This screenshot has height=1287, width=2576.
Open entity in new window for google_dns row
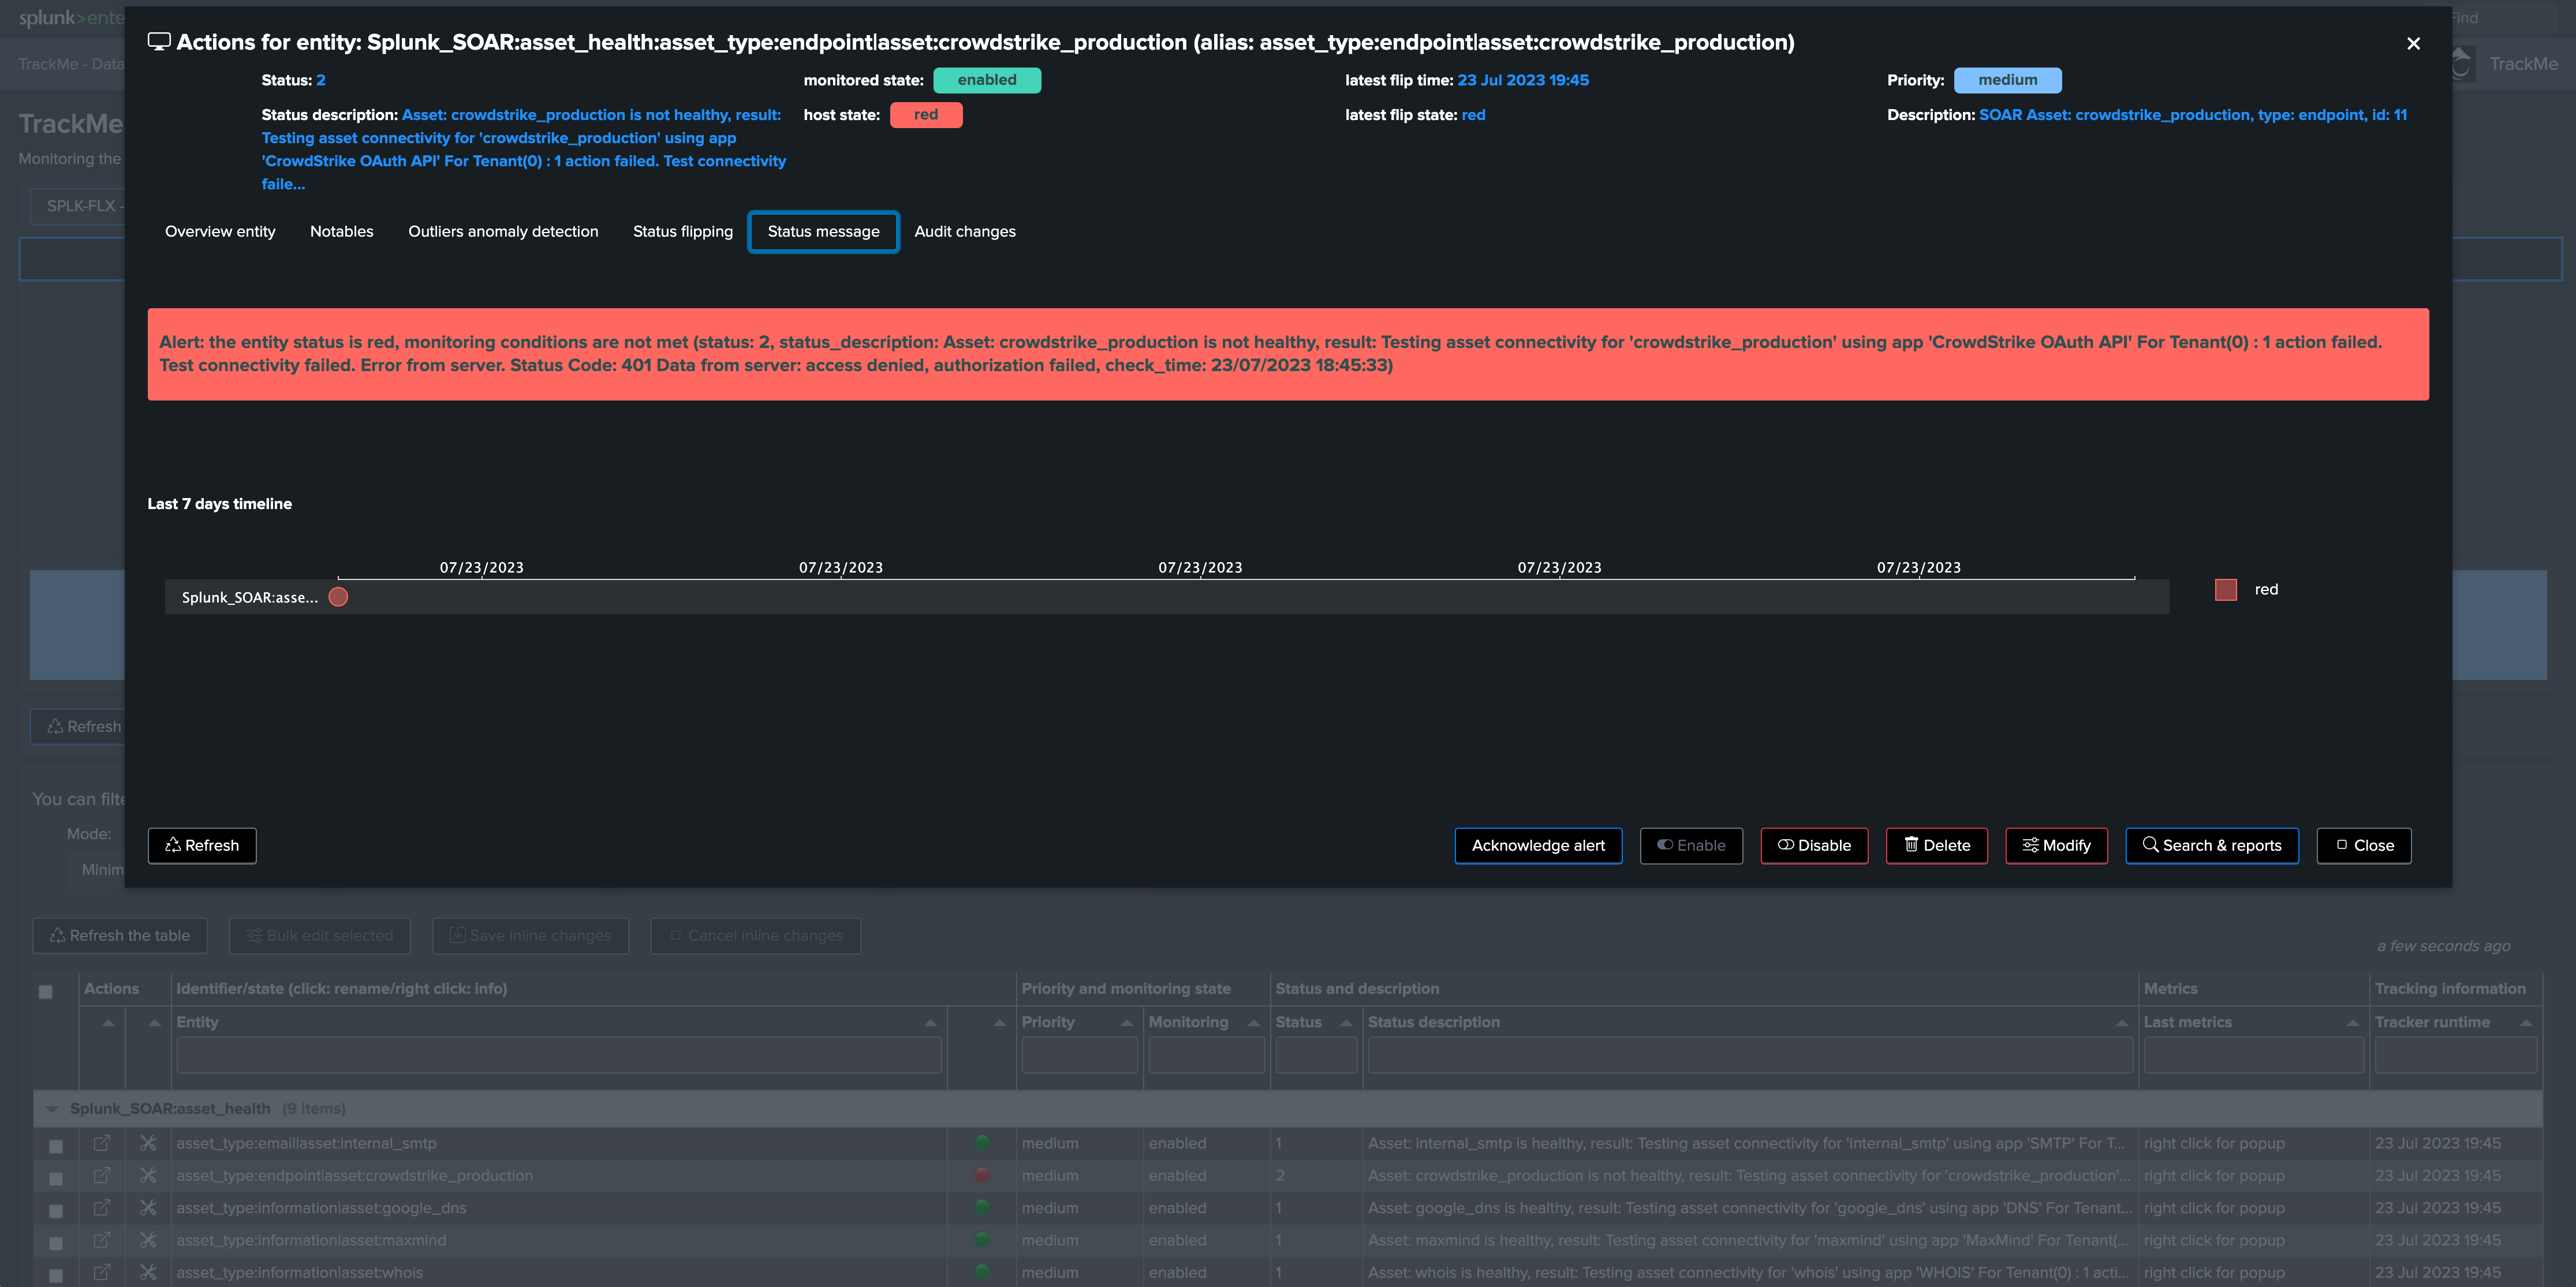[102, 1207]
